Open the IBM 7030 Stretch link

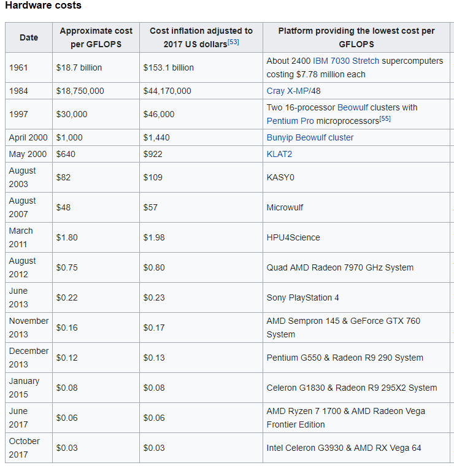click(345, 61)
